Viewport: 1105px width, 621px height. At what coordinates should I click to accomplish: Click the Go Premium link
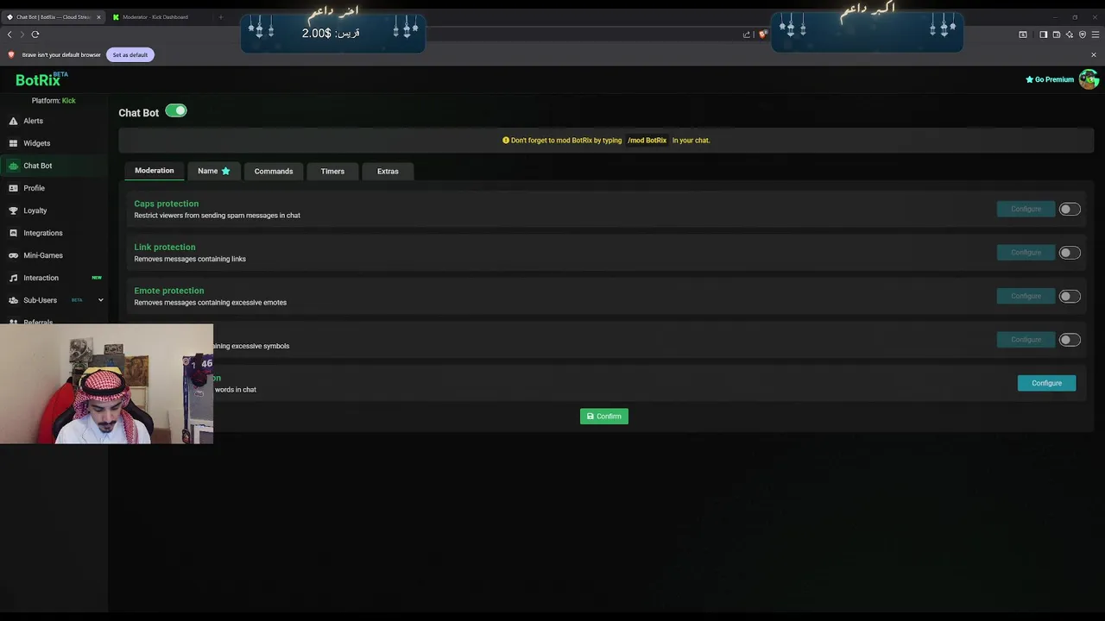pos(1050,79)
